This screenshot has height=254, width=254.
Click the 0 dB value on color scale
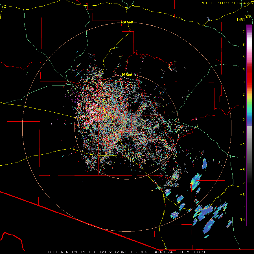tap(244, 120)
